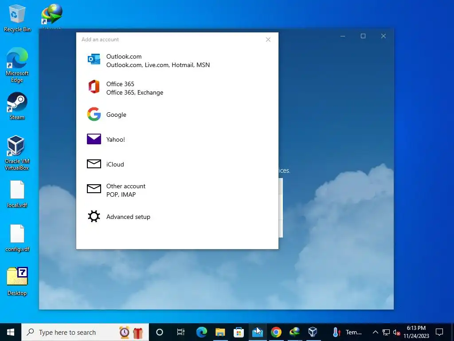454x341 pixels.
Task: Click the 'Type here to search' box
Action: click(85, 332)
